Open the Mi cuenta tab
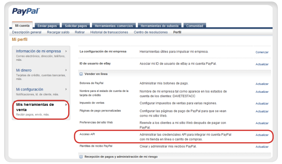Screen dimensions: 282x164 pos(22,26)
